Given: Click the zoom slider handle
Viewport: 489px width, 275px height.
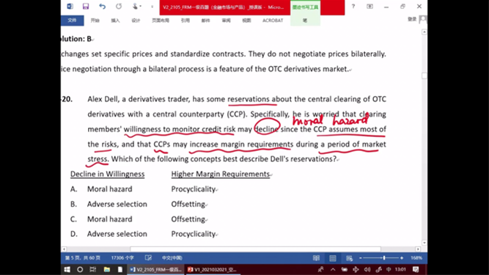Looking at the screenshot, I should (x=384, y=258).
